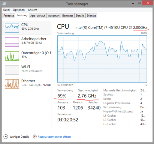
Task: Open the Datei menu
Action: (x=6, y=10)
